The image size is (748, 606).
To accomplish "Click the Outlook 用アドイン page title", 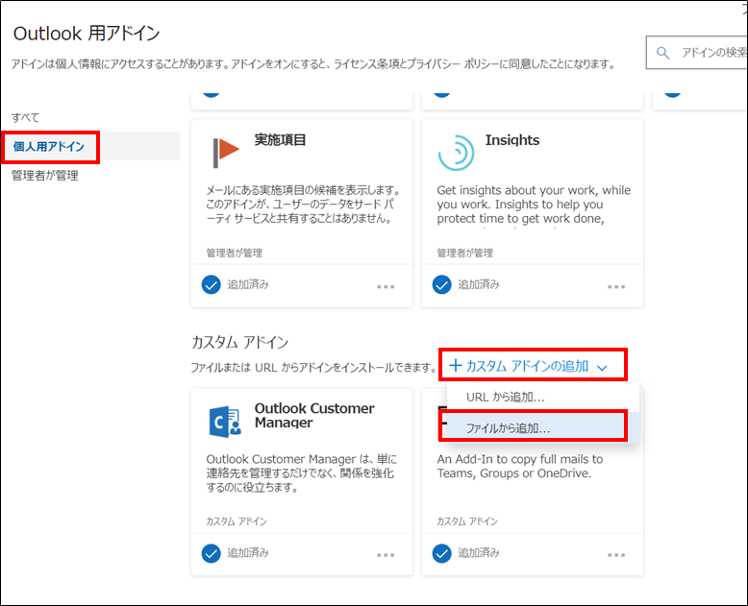I will coord(87,34).
